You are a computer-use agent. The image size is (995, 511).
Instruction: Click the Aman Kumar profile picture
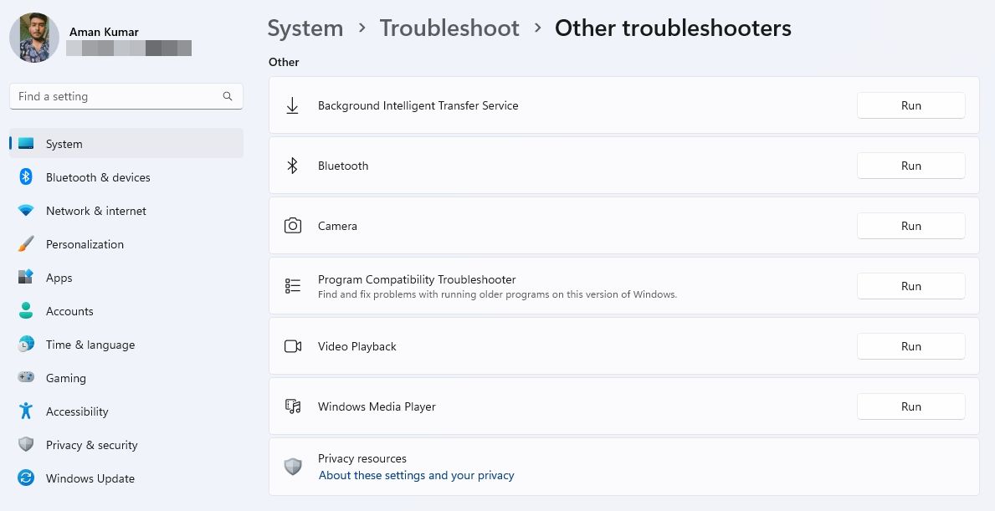(x=34, y=38)
